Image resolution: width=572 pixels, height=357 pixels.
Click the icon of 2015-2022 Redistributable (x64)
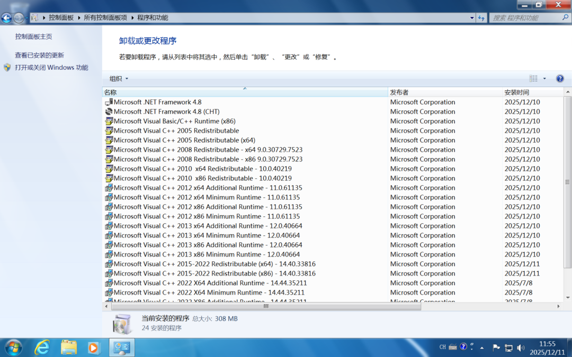[109, 264]
